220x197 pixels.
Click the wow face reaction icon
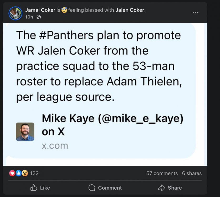pyautogui.click(x=25, y=173)
